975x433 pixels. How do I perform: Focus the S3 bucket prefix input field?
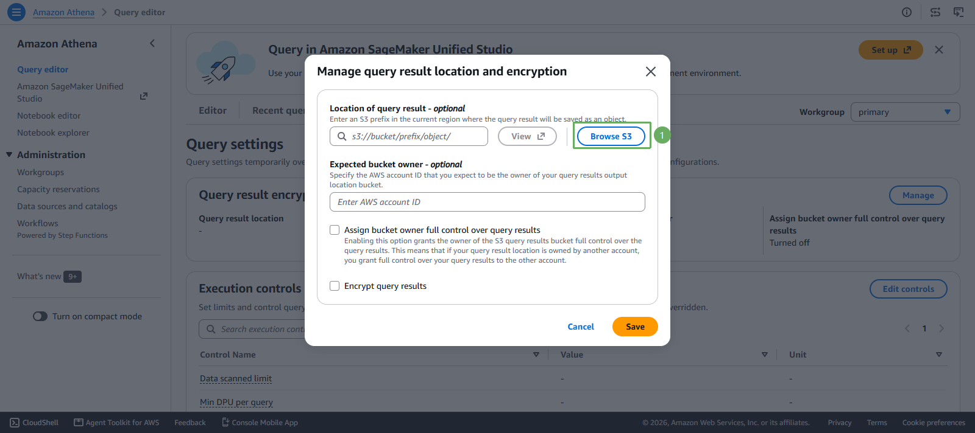(409, 136)
